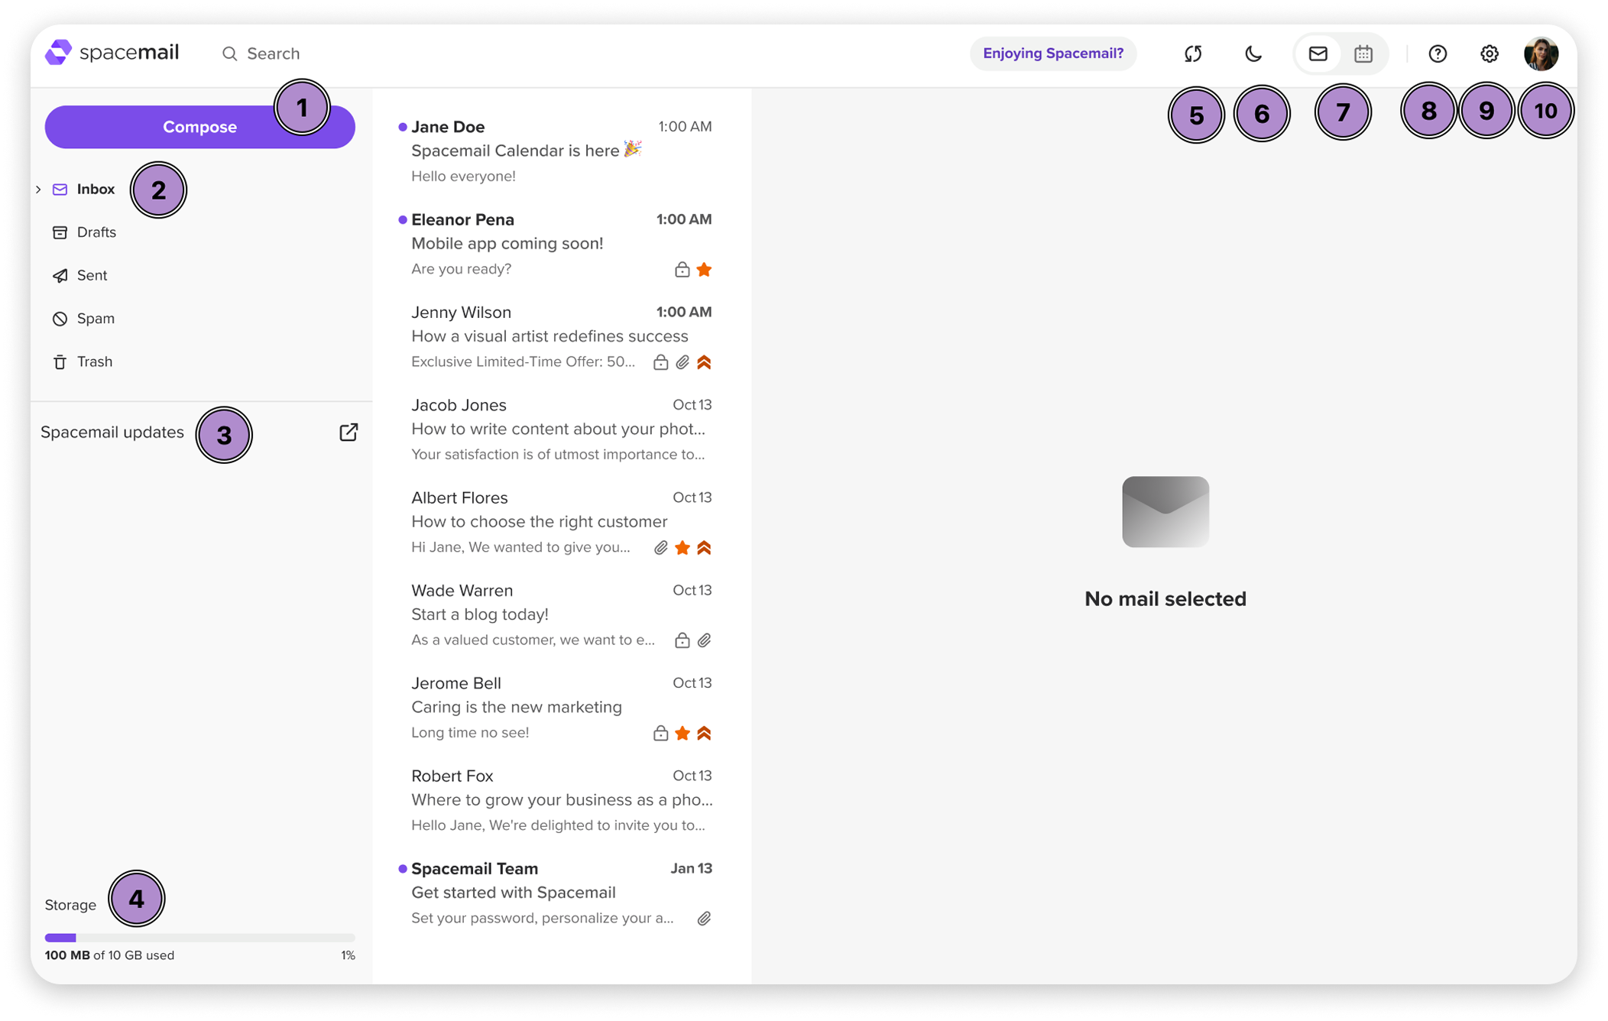Switch to the calendar view icon
Viewport: 1608px width, 1021px height.
pyautogui.click(x=1363, y=53)
